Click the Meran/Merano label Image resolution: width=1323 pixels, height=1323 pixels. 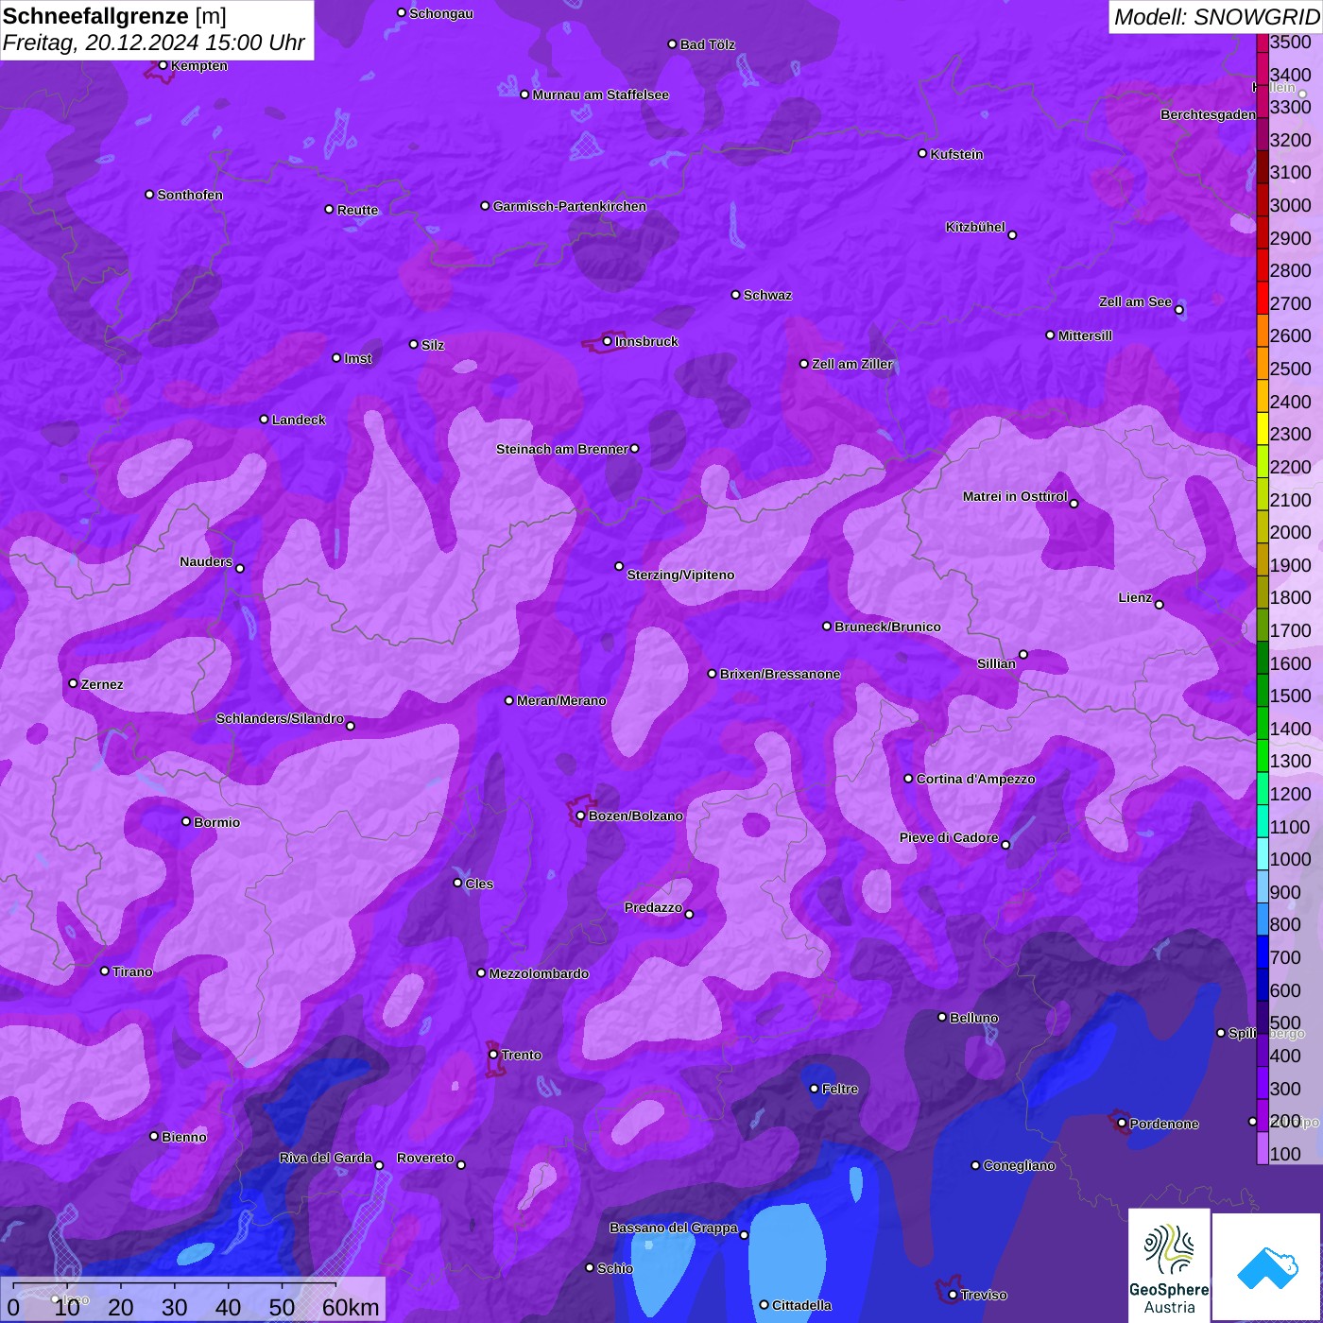(561, 700)
